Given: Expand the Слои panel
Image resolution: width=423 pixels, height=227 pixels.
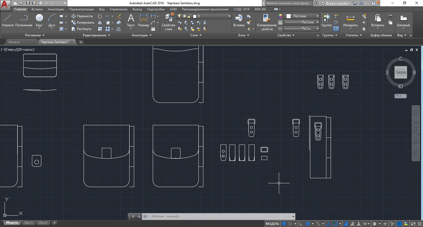Looking at the screenshot, I should (196, 35).
